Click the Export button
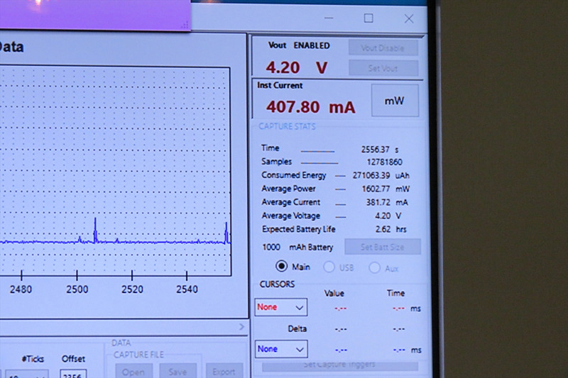Screen dimensions: 568x378 [224, 372]
